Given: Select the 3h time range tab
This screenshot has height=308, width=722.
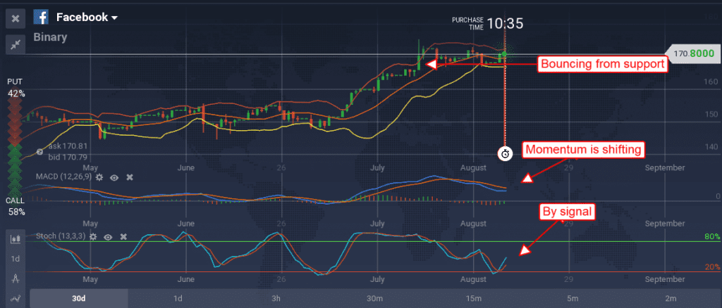Looking at the screenshot, I should (x=276, y=298).
